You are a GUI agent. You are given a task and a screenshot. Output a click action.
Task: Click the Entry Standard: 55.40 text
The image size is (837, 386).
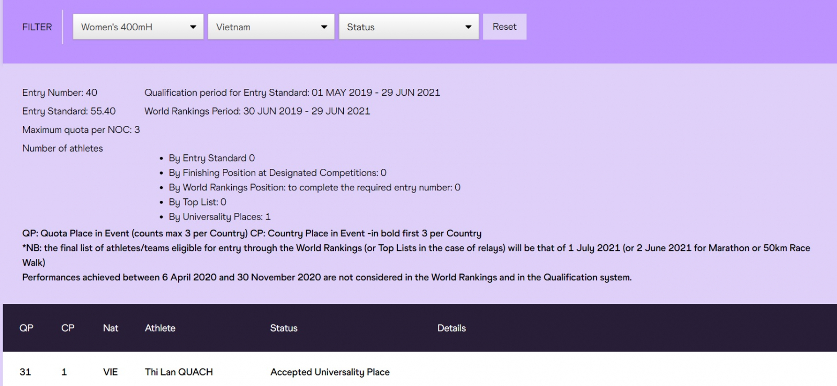tap(69, 111)
